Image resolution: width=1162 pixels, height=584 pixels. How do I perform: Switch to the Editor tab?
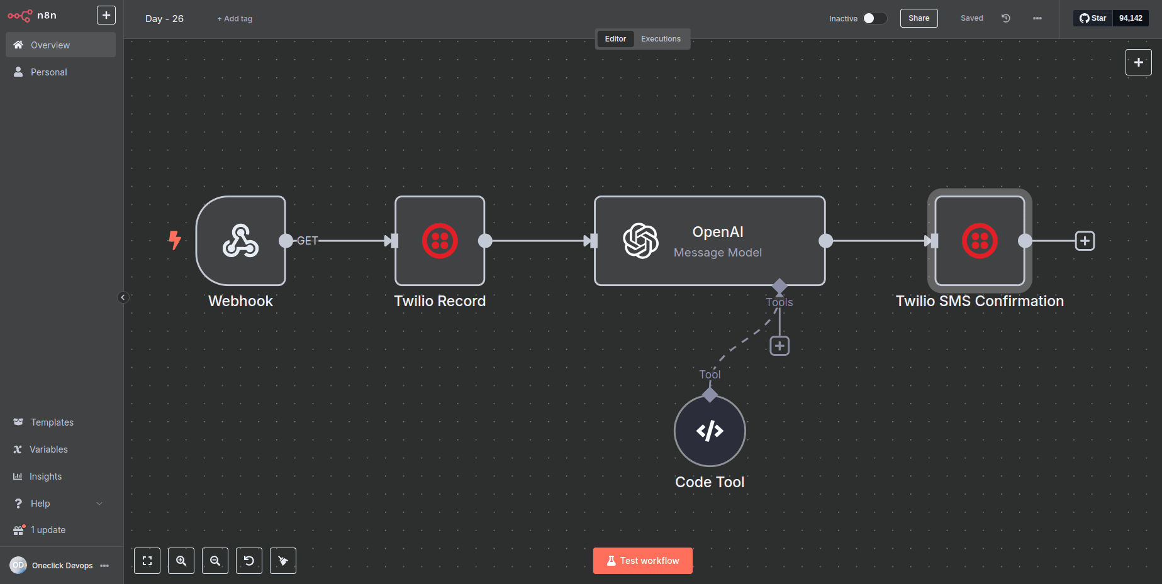point(615,39)
